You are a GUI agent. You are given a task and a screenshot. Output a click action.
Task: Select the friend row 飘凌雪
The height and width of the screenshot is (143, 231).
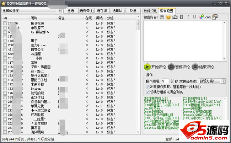tap(69, 128)
